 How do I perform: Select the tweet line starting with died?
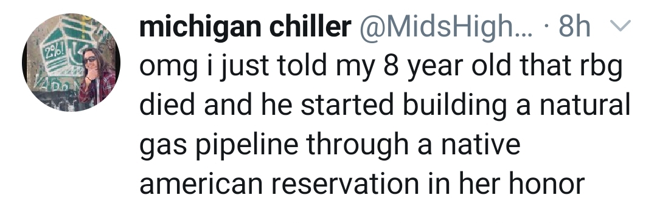pyautogui.click(x=384, y=106)
